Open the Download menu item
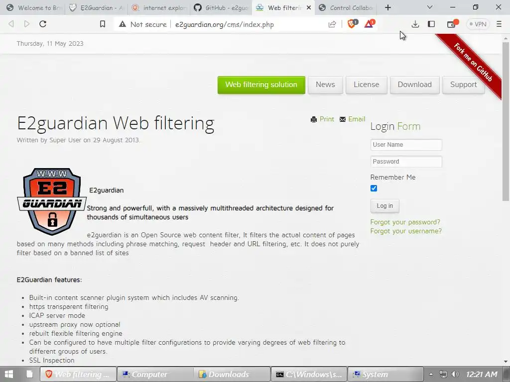 point(415,85)
